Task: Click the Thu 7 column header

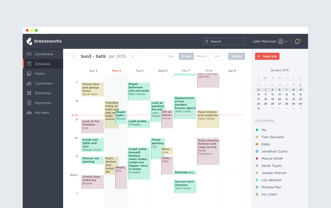Action: [186, 71]
